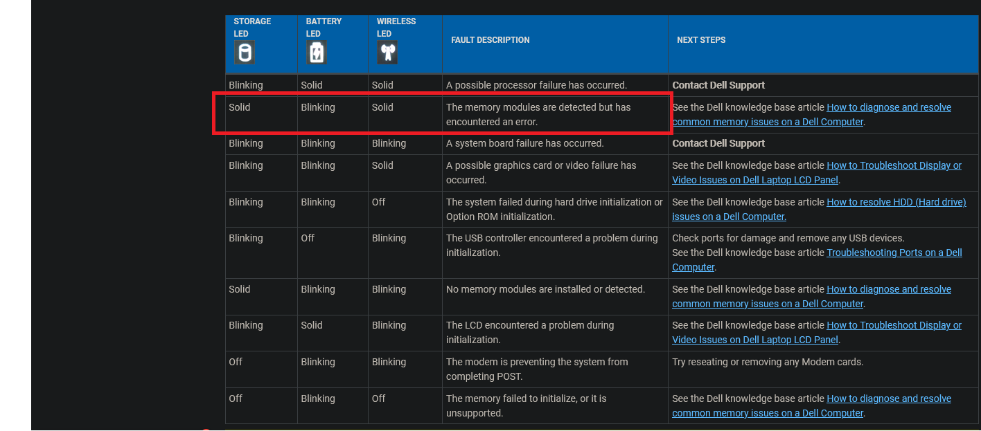
Task: Click 'The USB controller encountered a problem' text
Action: 552,246
